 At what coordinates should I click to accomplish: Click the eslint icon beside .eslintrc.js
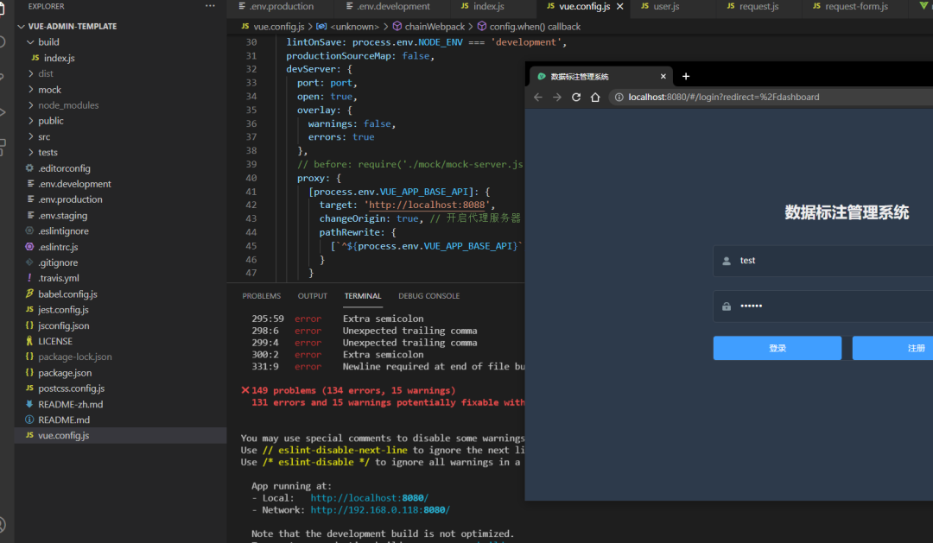click(29, 246)
